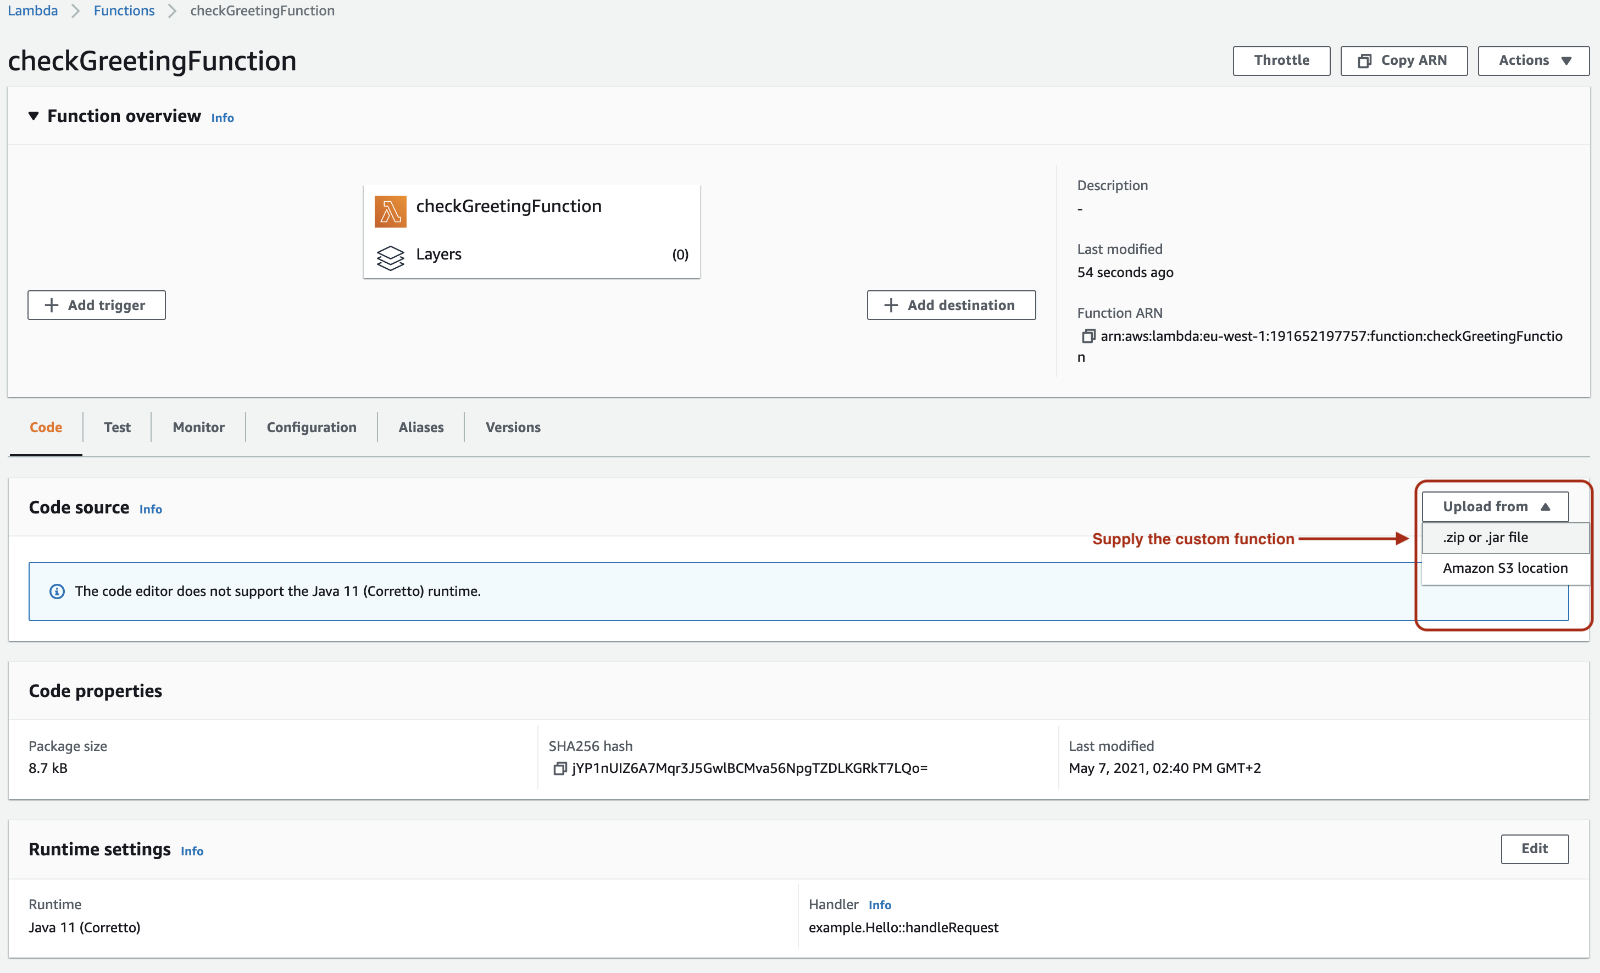The height and width of the screenshot is (973, 1600).
Task: Choose the Amazon S3 location option
Action: pos(1504,568)
